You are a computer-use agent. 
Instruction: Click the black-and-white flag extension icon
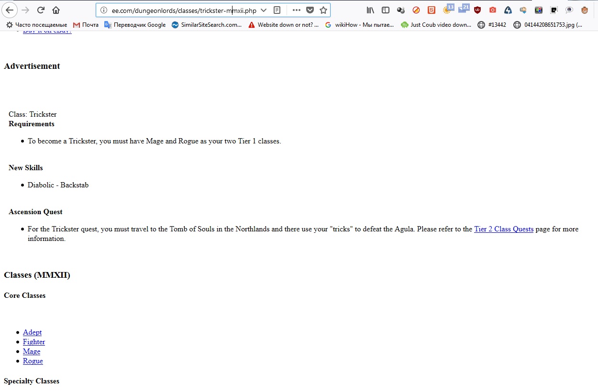pos(554,10)
